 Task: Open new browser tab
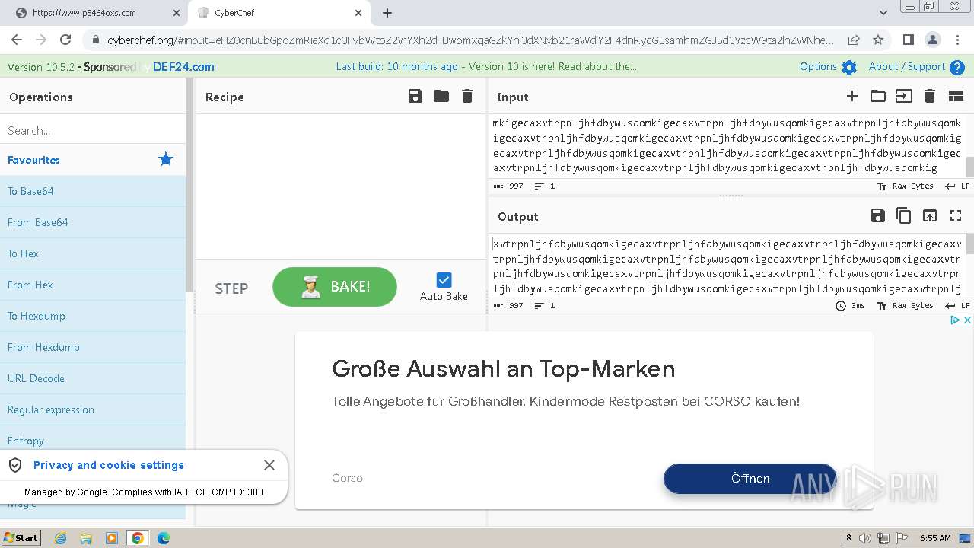(x=387, y=13)
